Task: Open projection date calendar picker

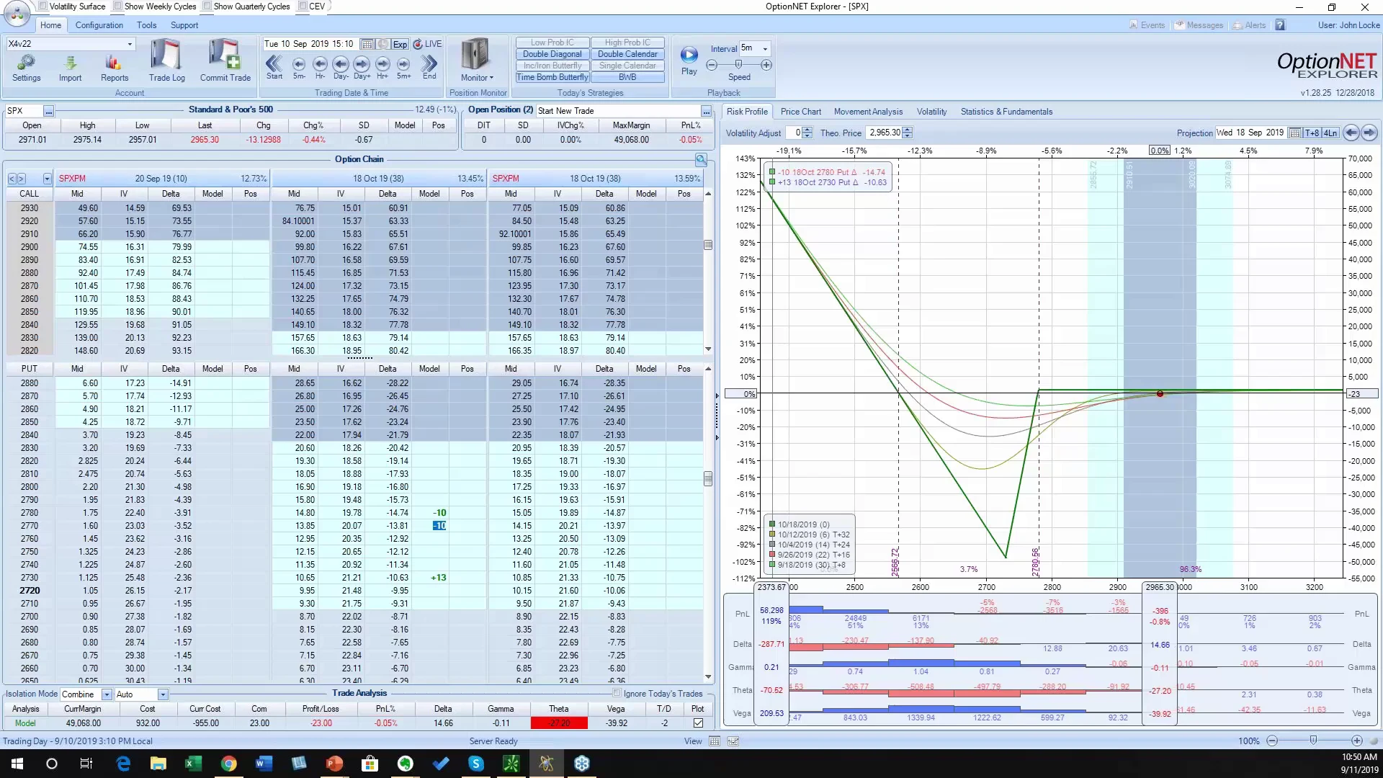Action: [1295, 133]
